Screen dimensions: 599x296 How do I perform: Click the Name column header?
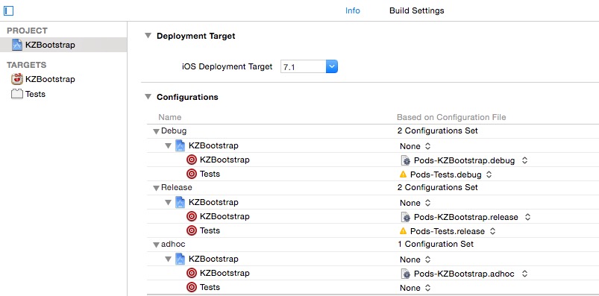[x=169, y=117]
